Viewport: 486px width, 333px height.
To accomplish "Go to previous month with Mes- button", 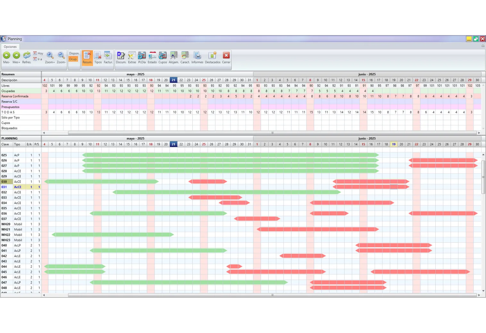I will [x=6, y=58].
